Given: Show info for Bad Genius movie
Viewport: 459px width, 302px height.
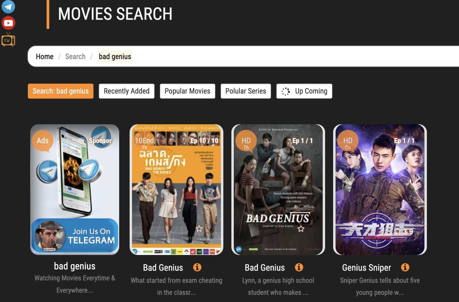Looking at the screenshot, I should 299,267.
